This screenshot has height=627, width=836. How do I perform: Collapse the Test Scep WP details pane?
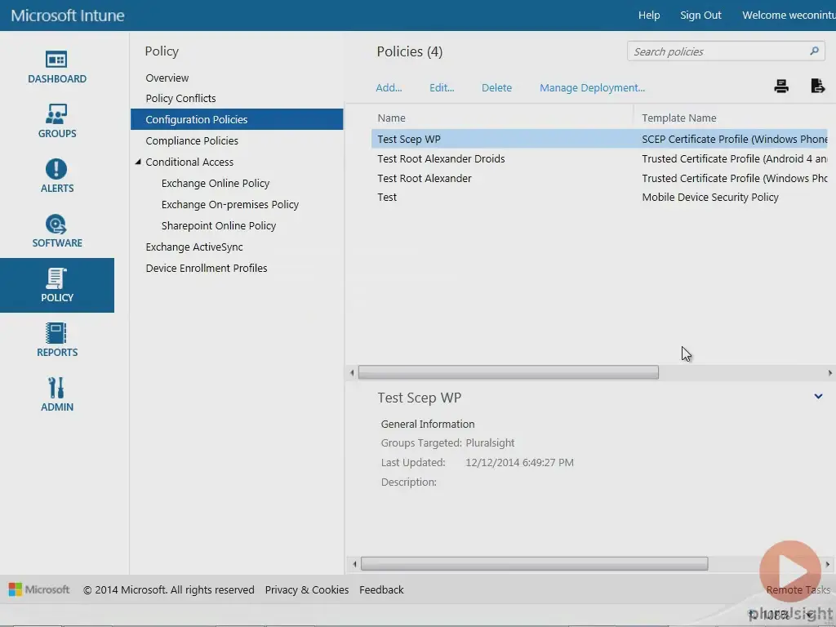click(x=818, y=397)
